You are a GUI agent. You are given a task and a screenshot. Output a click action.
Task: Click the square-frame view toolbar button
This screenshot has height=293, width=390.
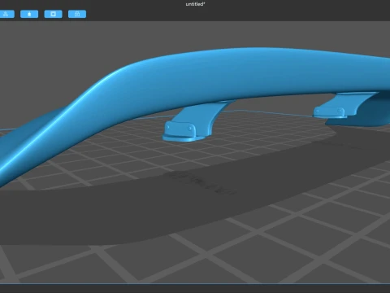coord(53,14)
